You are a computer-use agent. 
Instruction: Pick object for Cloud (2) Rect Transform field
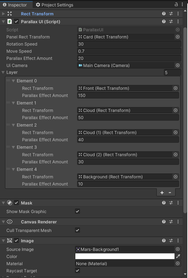(176, 155)
